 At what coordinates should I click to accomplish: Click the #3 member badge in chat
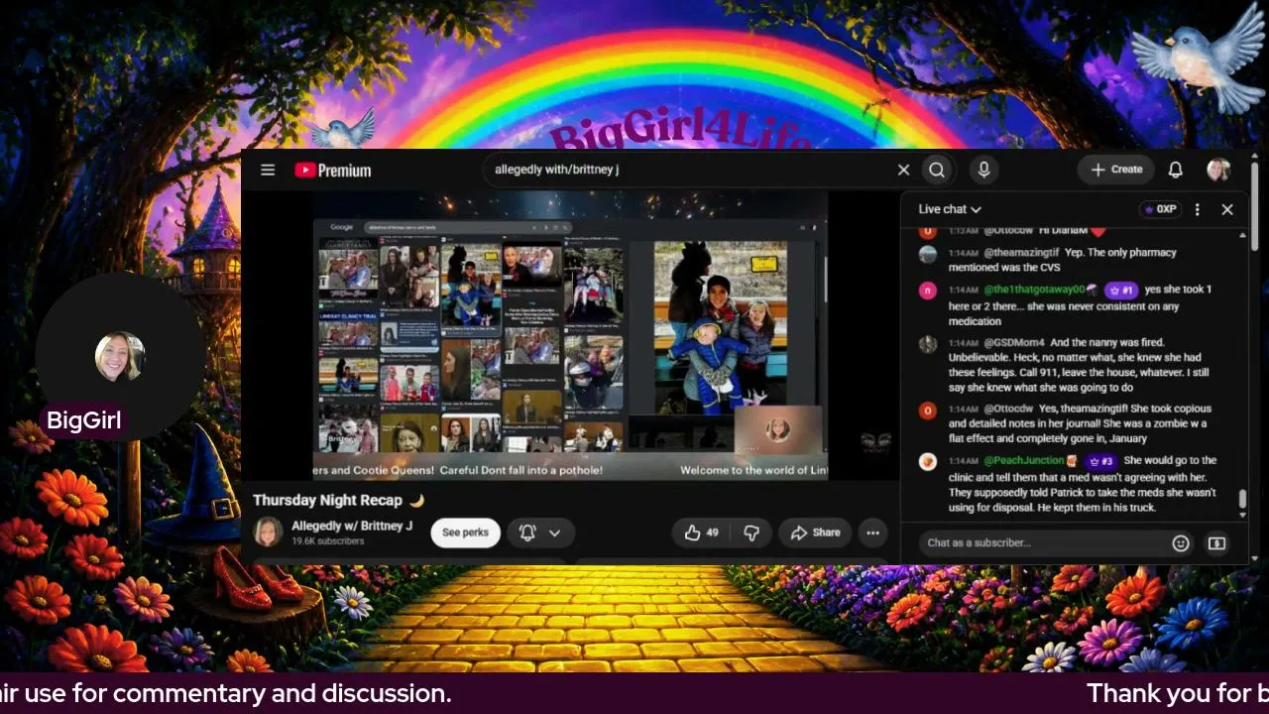tap(1100, 461)
